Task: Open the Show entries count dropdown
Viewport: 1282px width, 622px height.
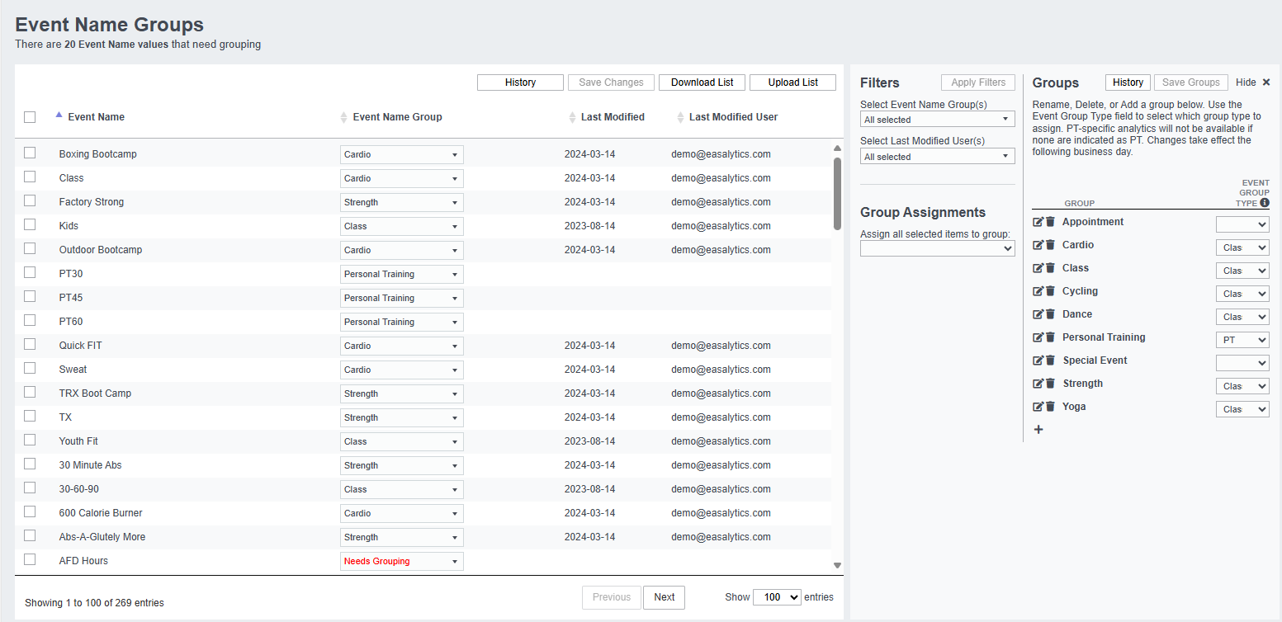Action: pyautogui.click(x=777, y=596)
